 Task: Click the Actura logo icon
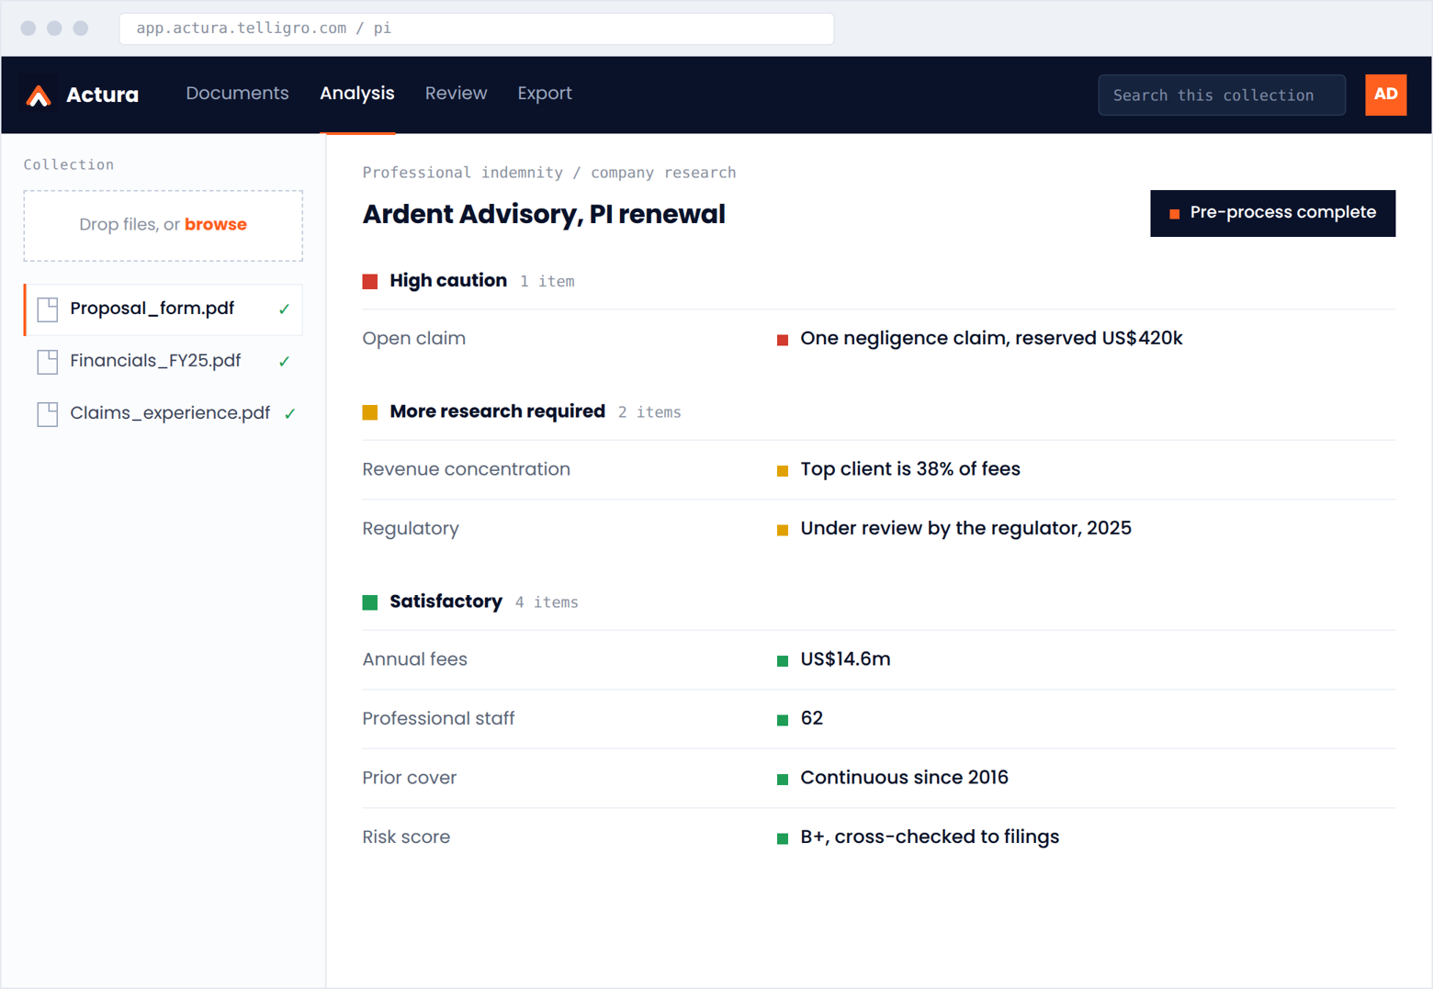pyautogui.click(x=39, y=95)
